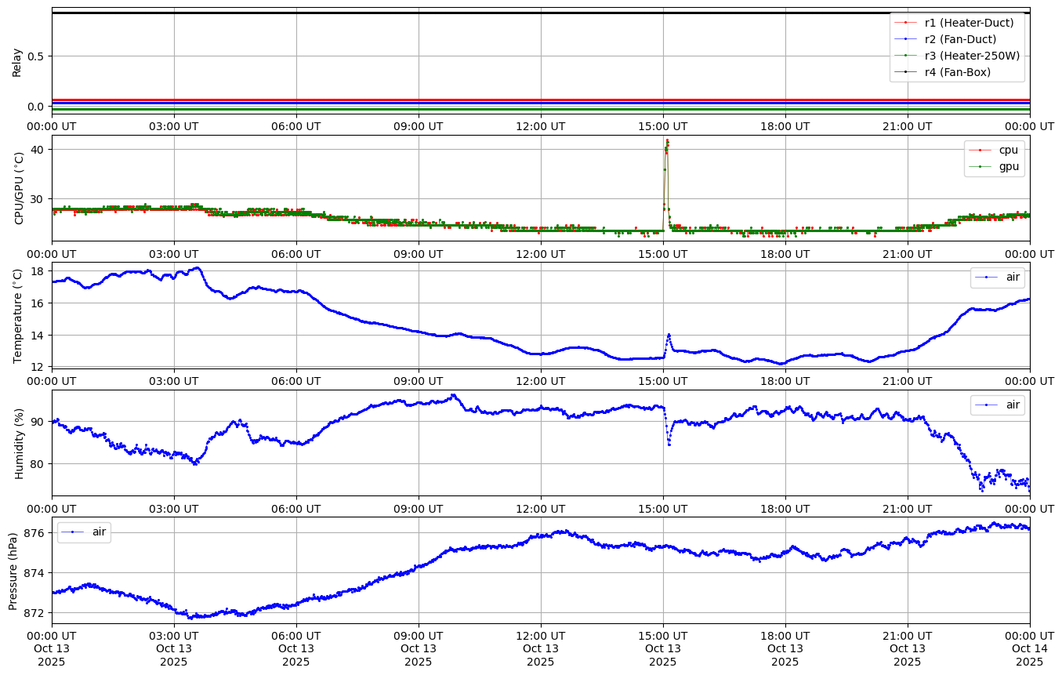
Task: Click the CPU/GPU temperature spike peak
Action: point(667,141)
